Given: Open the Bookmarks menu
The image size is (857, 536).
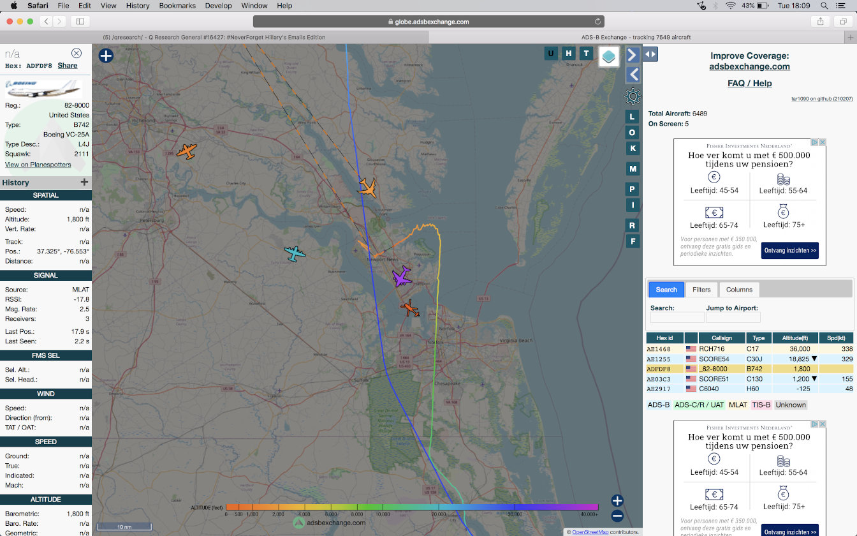Looking at the screenshot, I should point(178,6).
